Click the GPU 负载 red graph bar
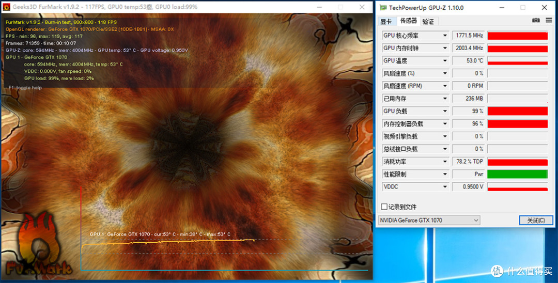Screen dimensions: 558x283 [x=517, y=111]
